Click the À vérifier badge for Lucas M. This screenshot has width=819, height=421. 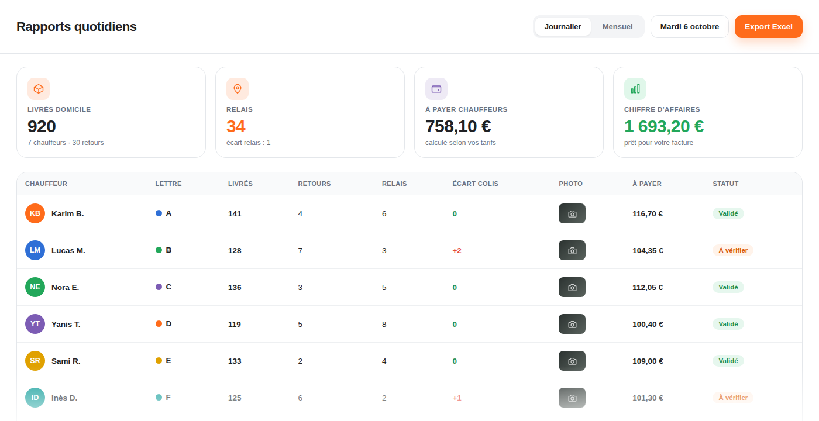733,250
